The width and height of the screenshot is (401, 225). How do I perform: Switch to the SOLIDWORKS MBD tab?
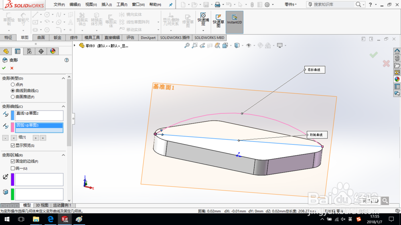(x=209, y=38)
